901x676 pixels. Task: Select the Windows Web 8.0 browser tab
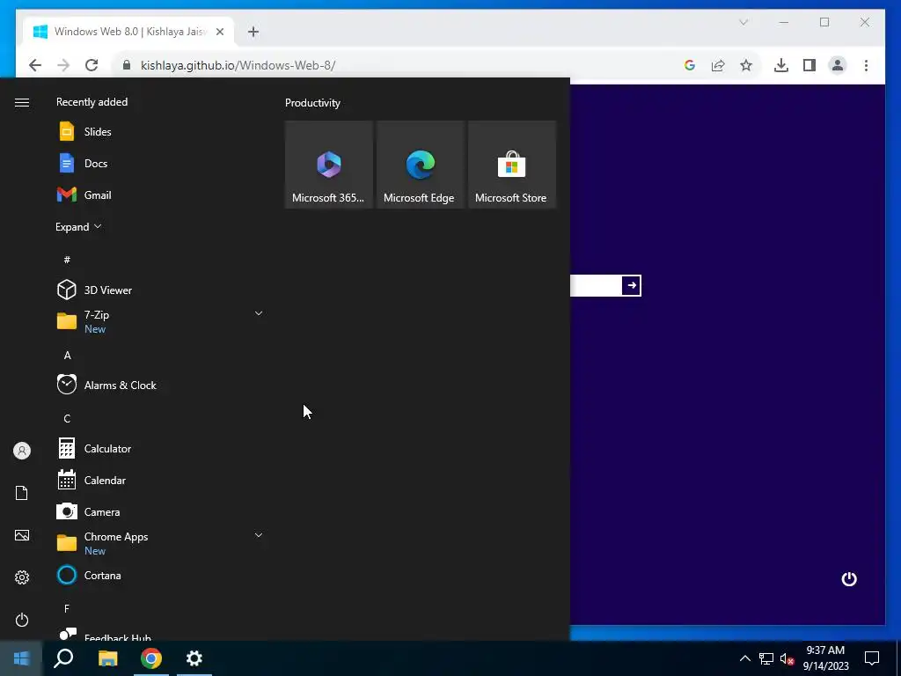click(129, 32)
